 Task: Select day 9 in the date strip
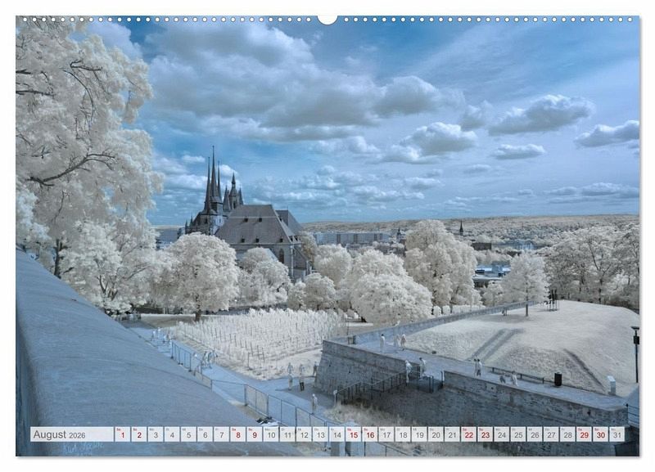click(x=254, y=434)
